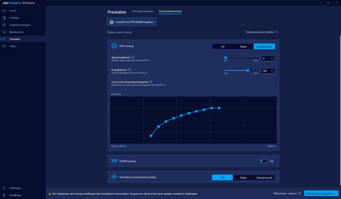Click Wijzigingen toepassen button
The height and width of the screenshot is (199, 341).
click(x=321, y=193)
